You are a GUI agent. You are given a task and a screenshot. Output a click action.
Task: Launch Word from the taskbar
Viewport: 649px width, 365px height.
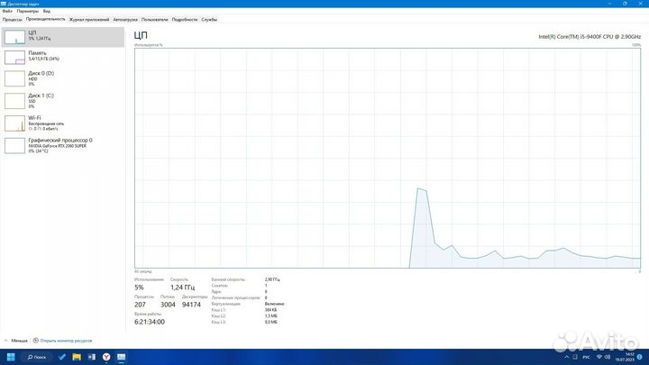[91, 357]
